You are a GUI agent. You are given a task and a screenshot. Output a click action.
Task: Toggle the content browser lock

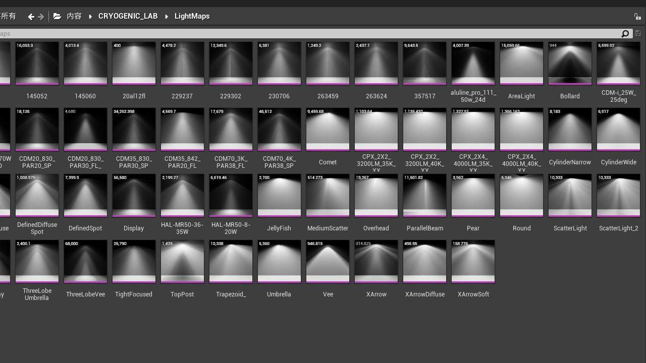[x=637, y=17]
